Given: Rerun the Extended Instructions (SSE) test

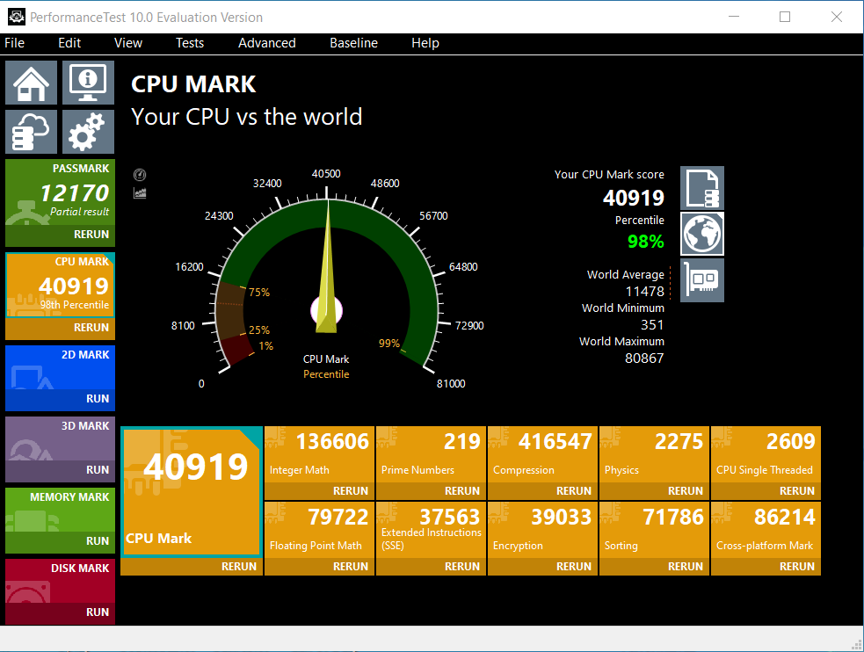Looking at the screenshot, I should [x=431, y=567].
